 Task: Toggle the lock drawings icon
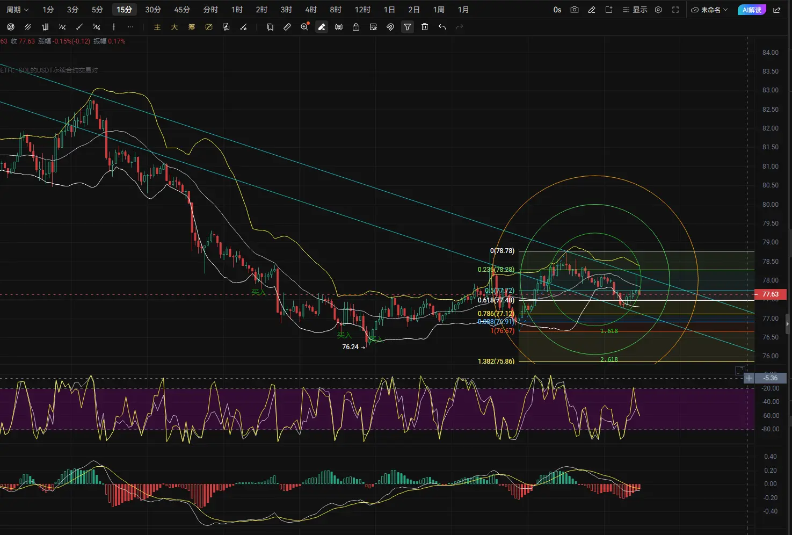[356, 27]
